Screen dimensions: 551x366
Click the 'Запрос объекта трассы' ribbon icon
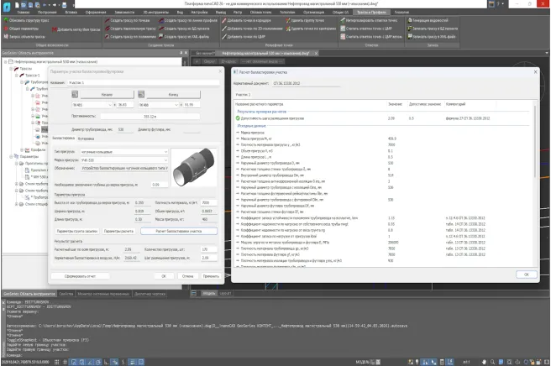tap(6, 39)
